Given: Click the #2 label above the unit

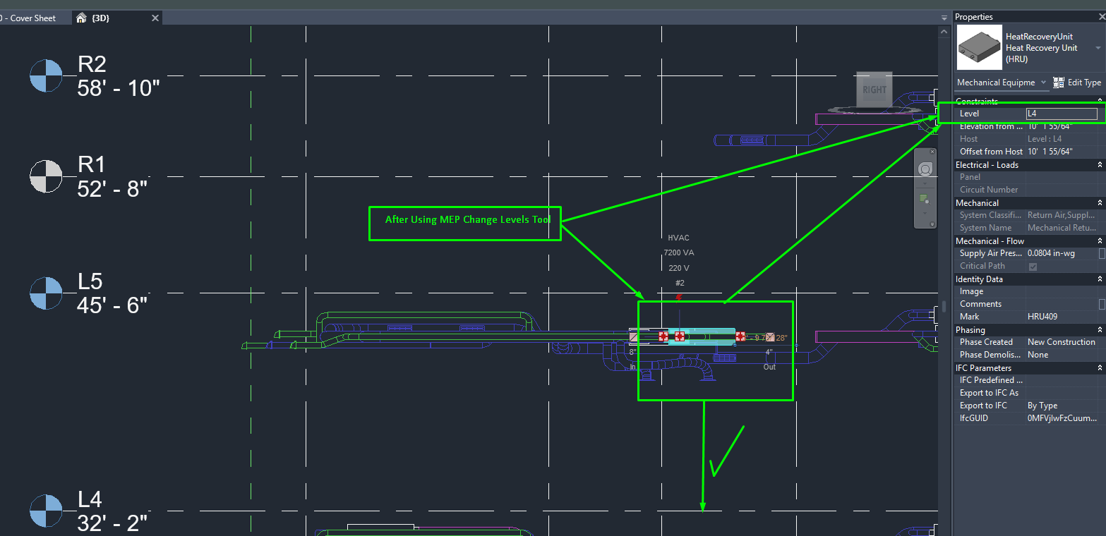Looking at the screenshot, I should [x=680, y=284].
